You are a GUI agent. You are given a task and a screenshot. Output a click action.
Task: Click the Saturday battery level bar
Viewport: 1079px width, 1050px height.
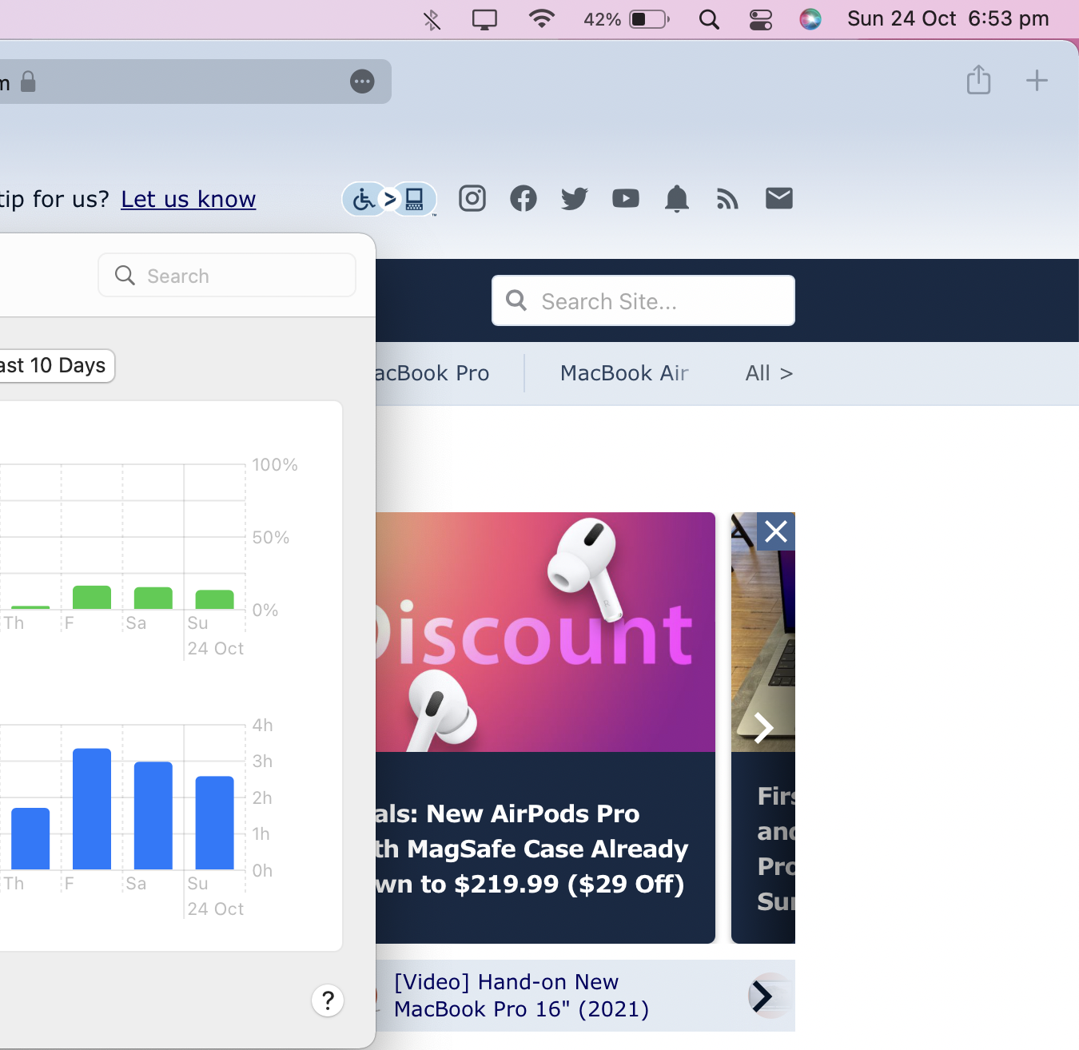[153, 599]
